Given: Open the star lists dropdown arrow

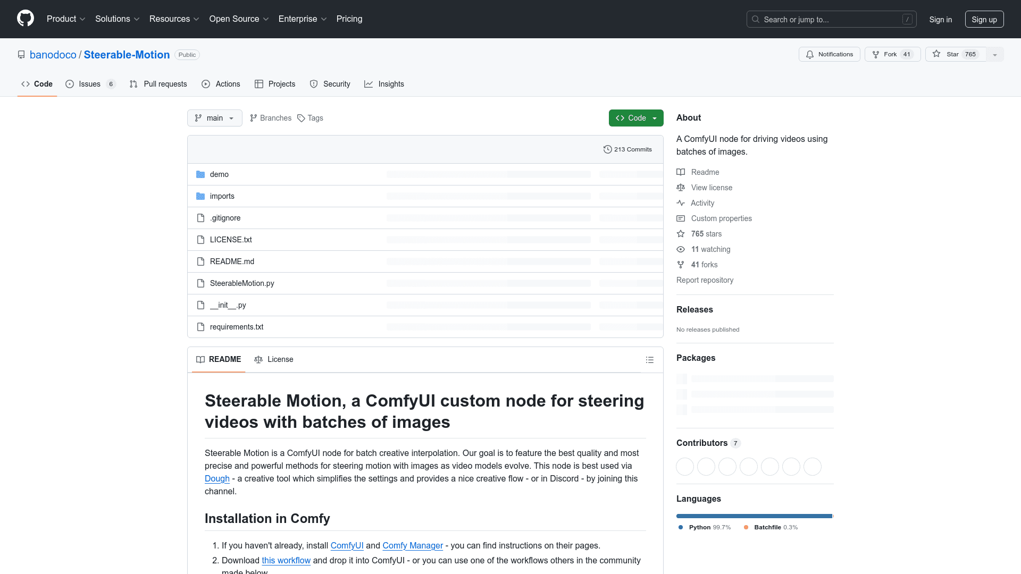Looking at the screenshot, I should 995,54.
